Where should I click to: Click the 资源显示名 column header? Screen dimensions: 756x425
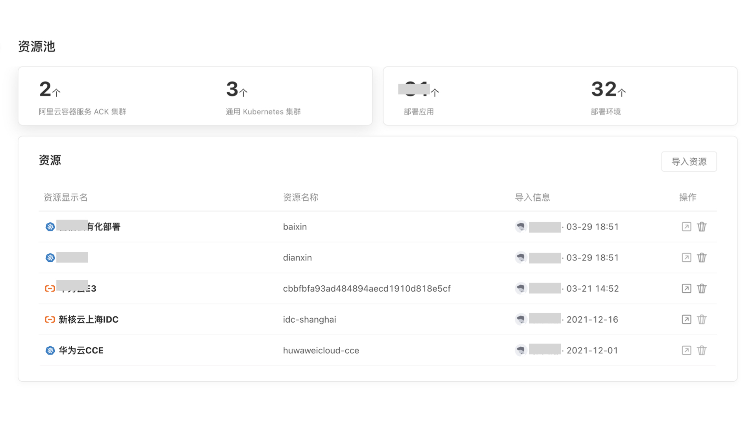coord(66,197)
